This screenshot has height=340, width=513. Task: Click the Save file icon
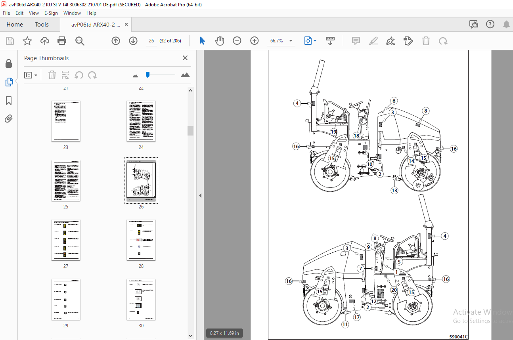(10, 41)
